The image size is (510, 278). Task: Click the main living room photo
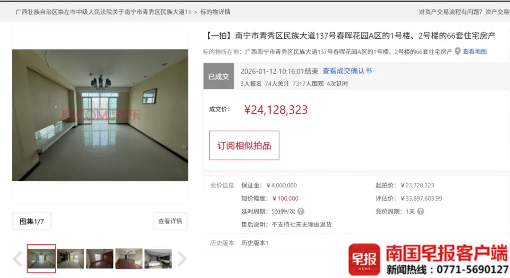pyautogui.click(x=100, y=115)
